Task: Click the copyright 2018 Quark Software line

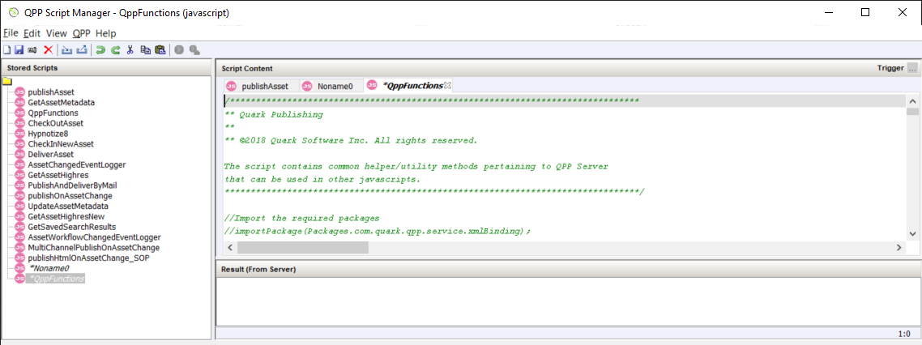Action: click(351, 140)
